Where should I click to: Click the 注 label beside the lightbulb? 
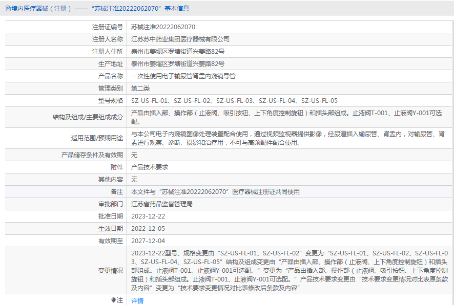(120, 300)
